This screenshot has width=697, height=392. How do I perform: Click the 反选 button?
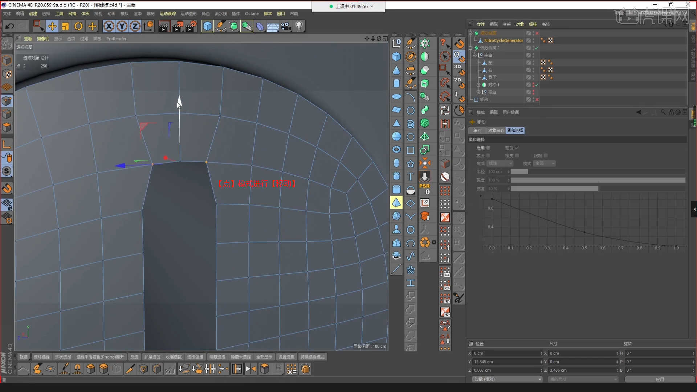tap(134, 357)
